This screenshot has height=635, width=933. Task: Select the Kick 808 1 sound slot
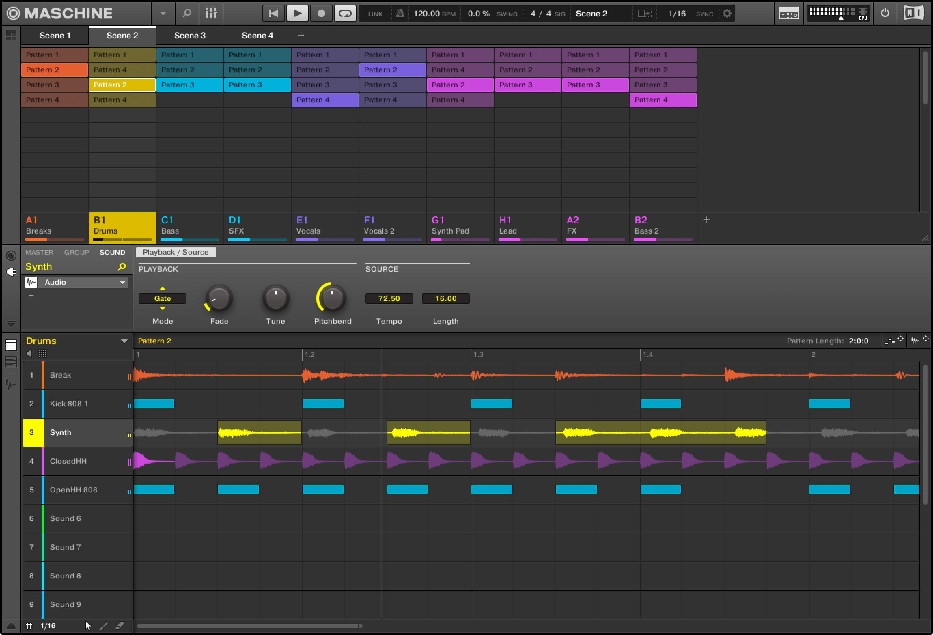point(78,404)
